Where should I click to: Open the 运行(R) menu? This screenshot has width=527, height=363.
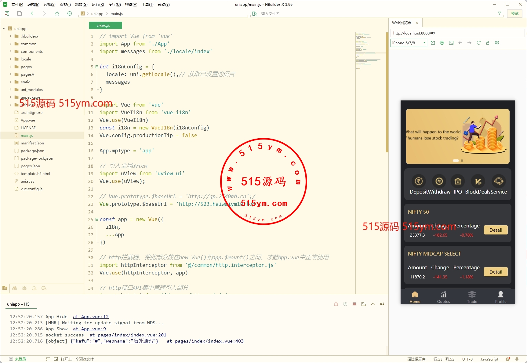point(98,4)
